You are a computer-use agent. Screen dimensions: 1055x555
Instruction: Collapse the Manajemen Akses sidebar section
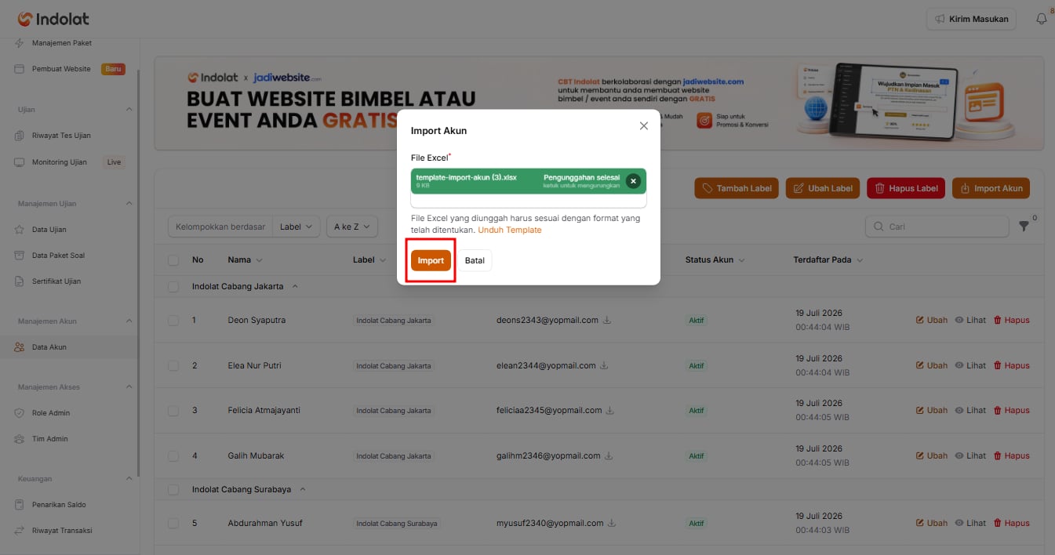(129, 386)
